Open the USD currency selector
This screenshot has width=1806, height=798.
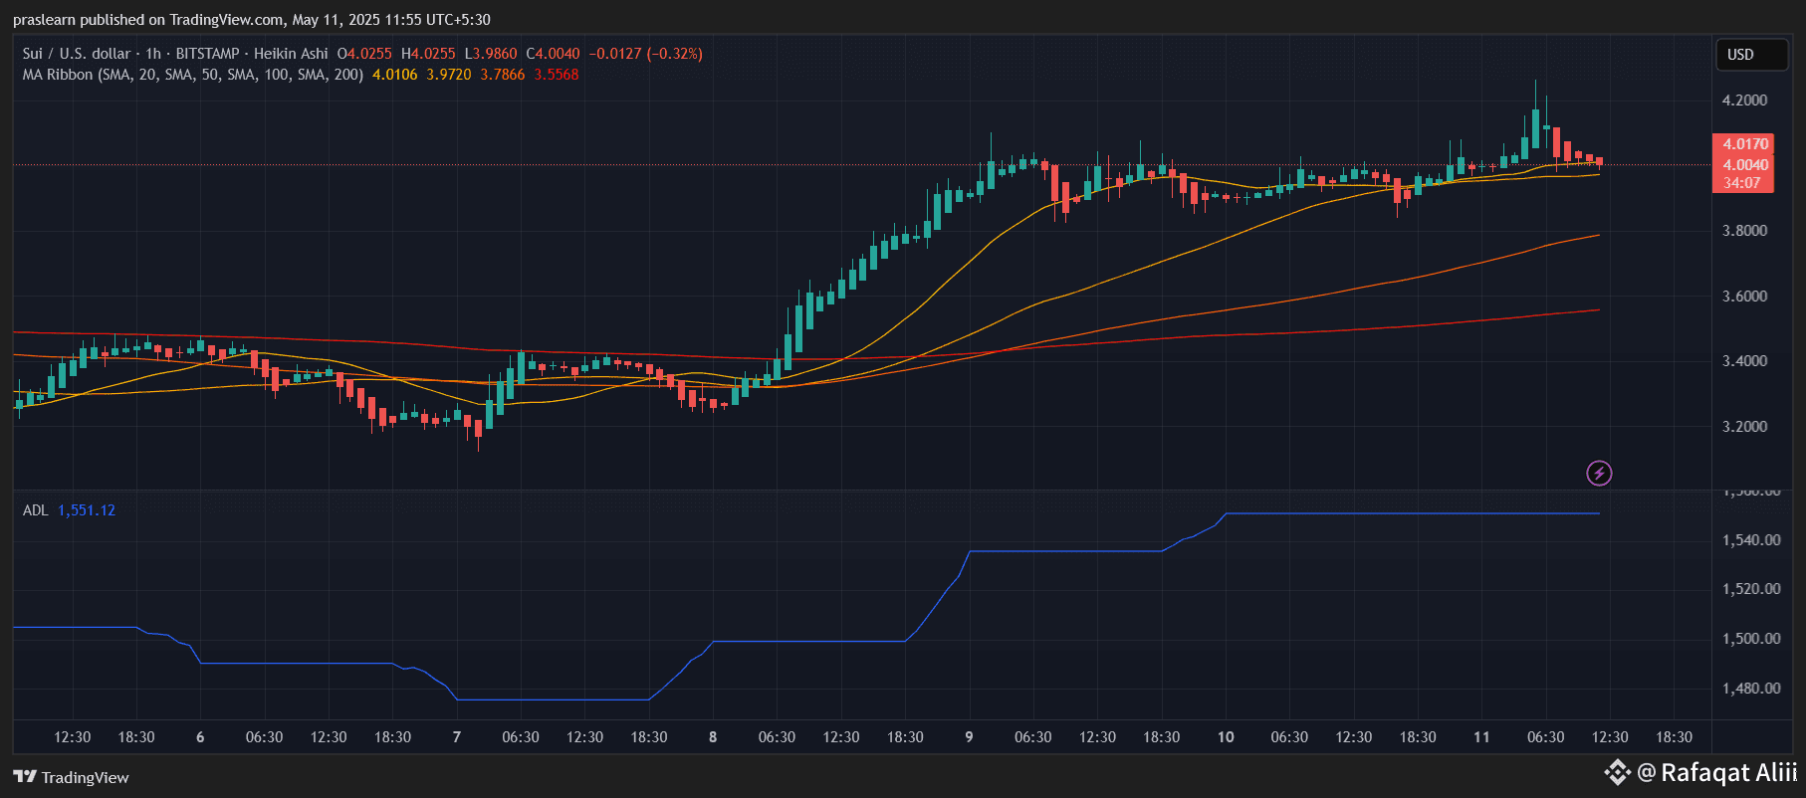click(1751, 55)
